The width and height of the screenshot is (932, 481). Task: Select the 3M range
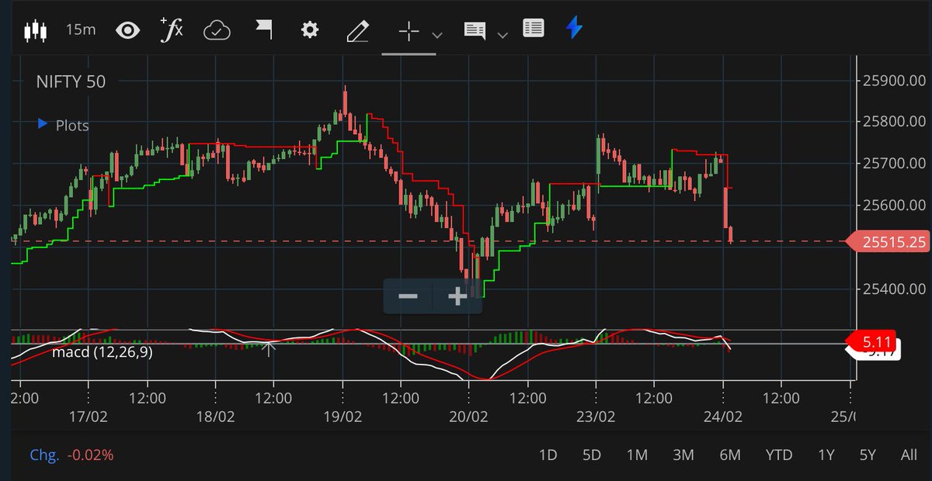(683, 455)
